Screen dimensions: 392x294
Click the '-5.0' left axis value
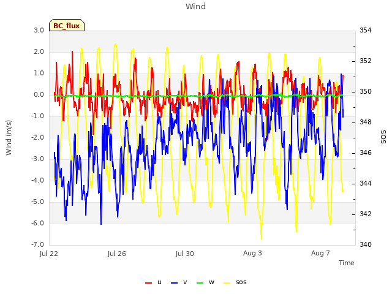click(38, 202)
